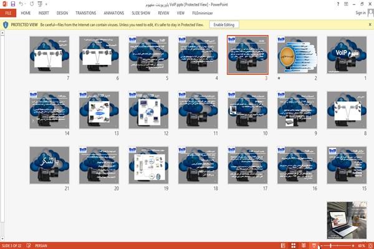Click the 60% zoom level

click(362, 246)
